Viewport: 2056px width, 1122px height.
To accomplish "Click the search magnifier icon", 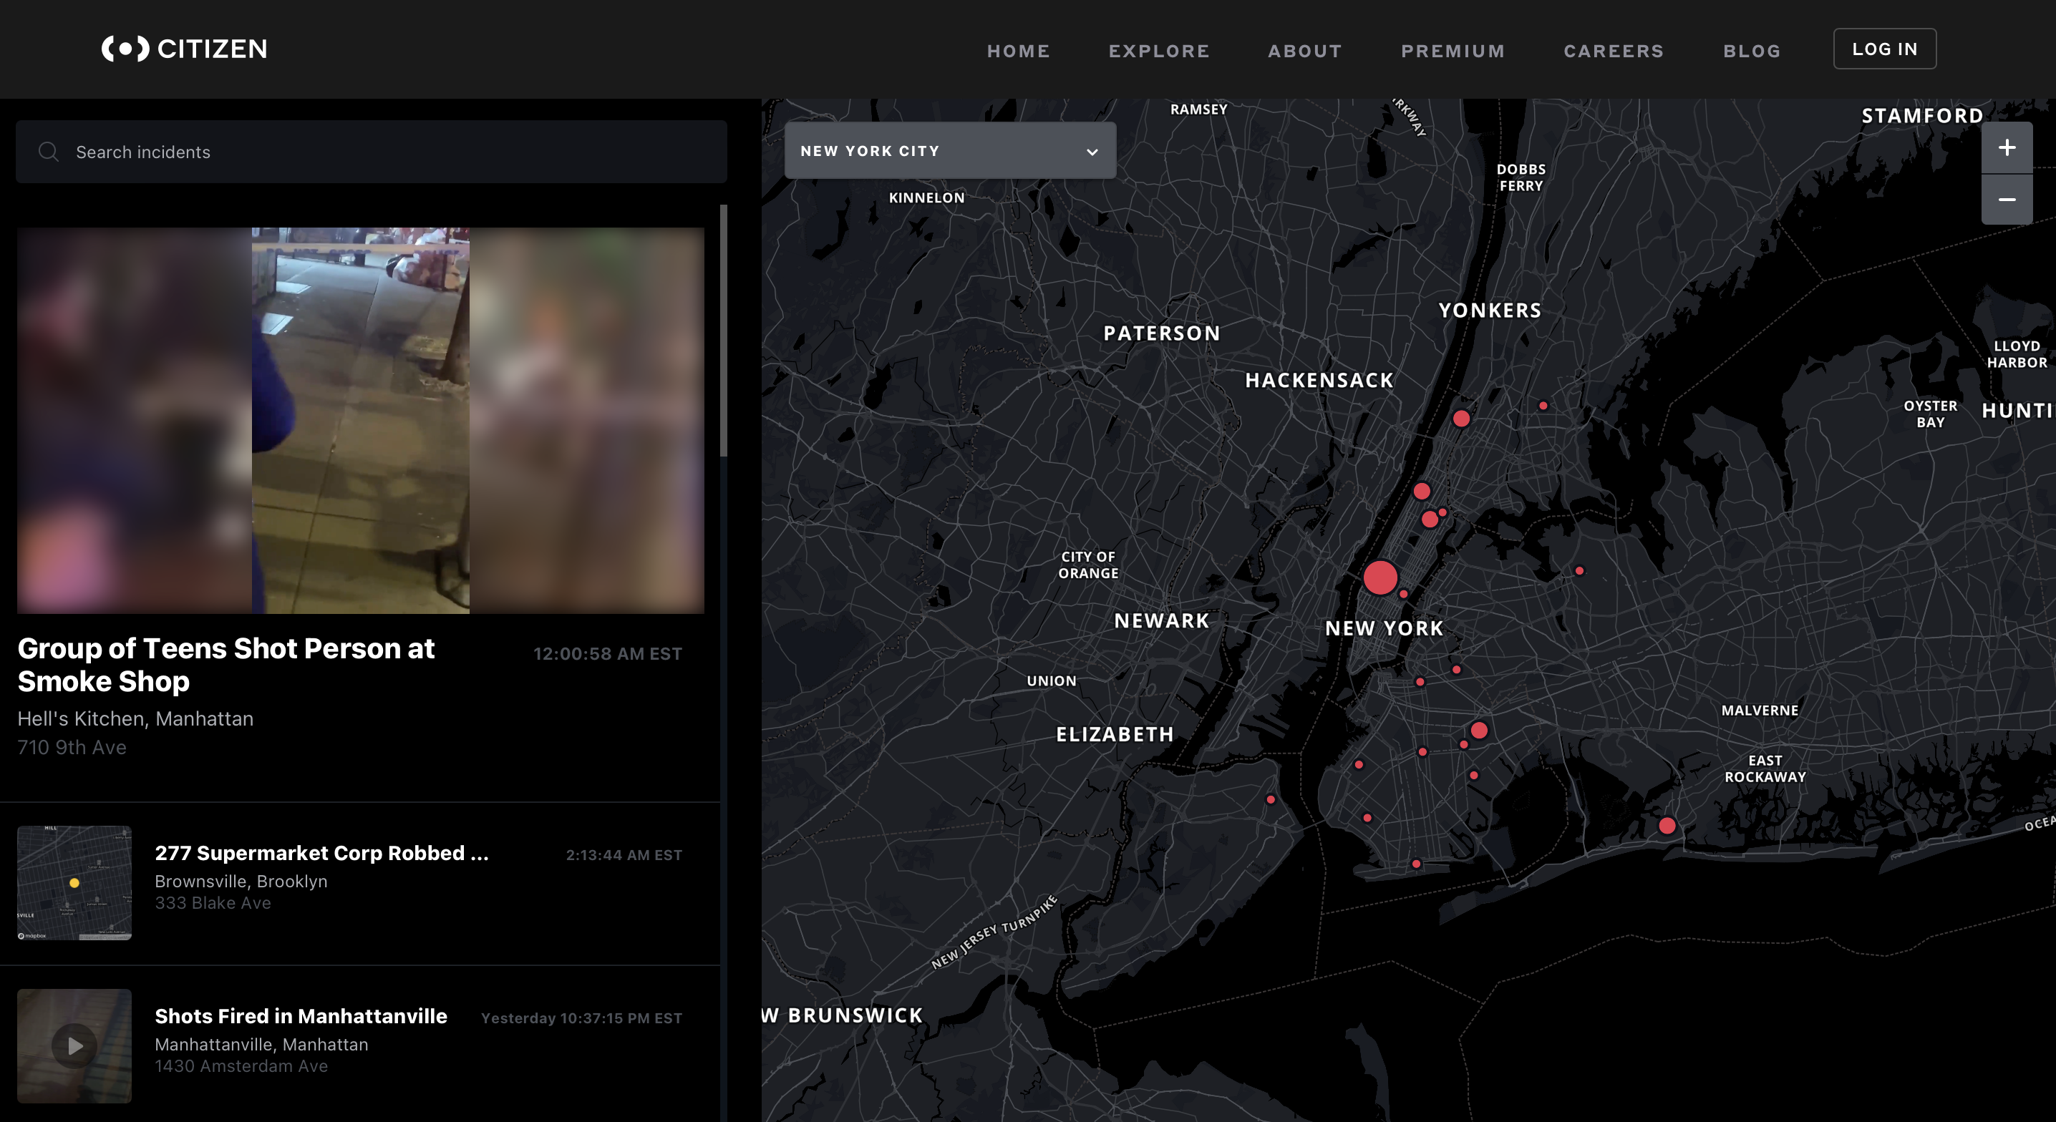I will click(x=49, y=152).
